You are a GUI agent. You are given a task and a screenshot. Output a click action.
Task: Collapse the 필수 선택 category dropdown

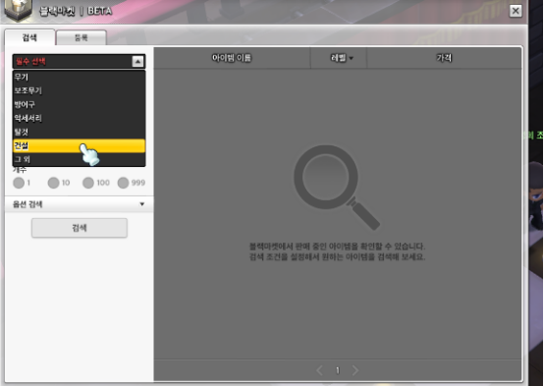[137, 62]
